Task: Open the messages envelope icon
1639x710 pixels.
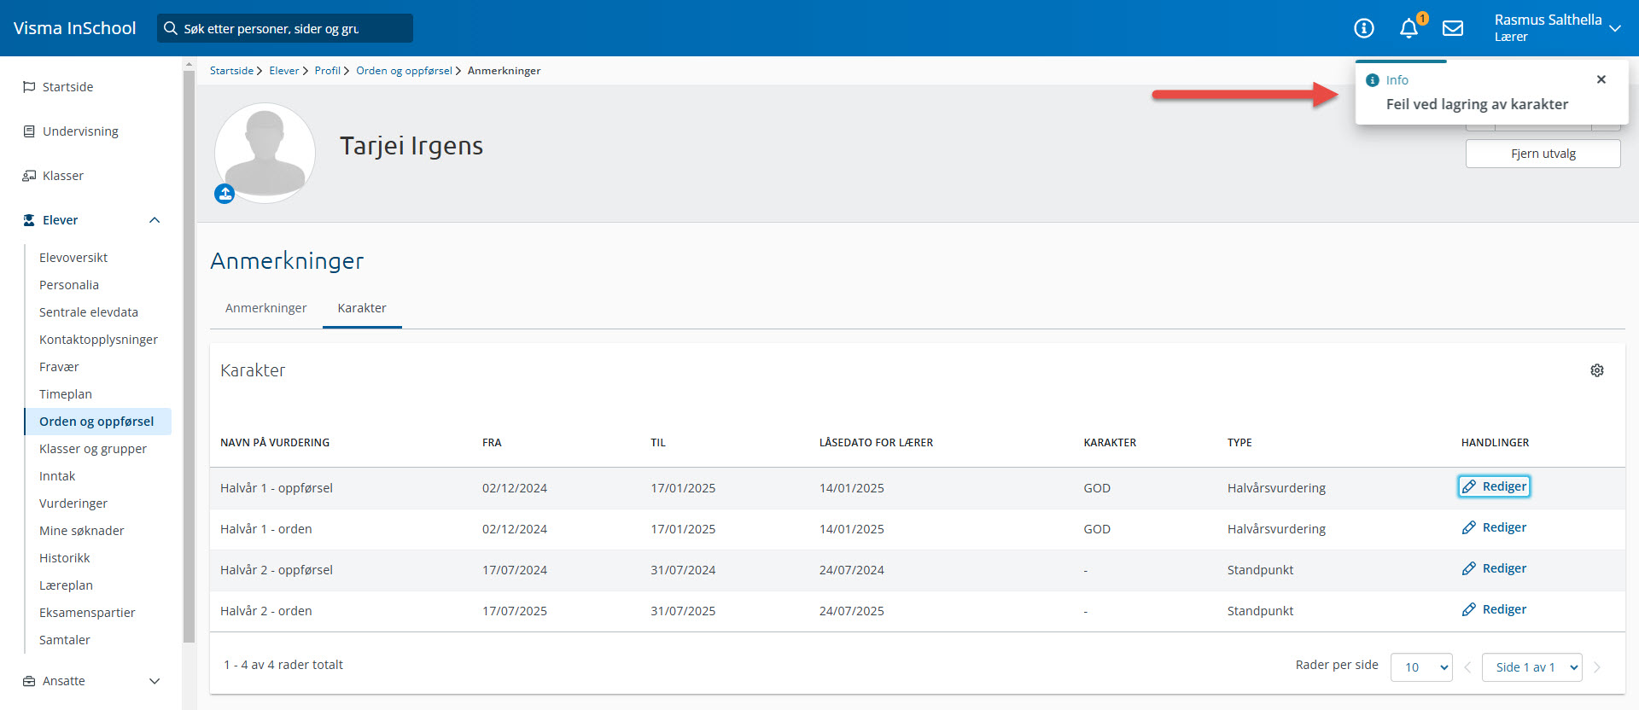Action: point(1453,29)
